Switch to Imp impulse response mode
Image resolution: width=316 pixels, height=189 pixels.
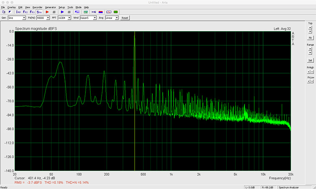(18, 12)
